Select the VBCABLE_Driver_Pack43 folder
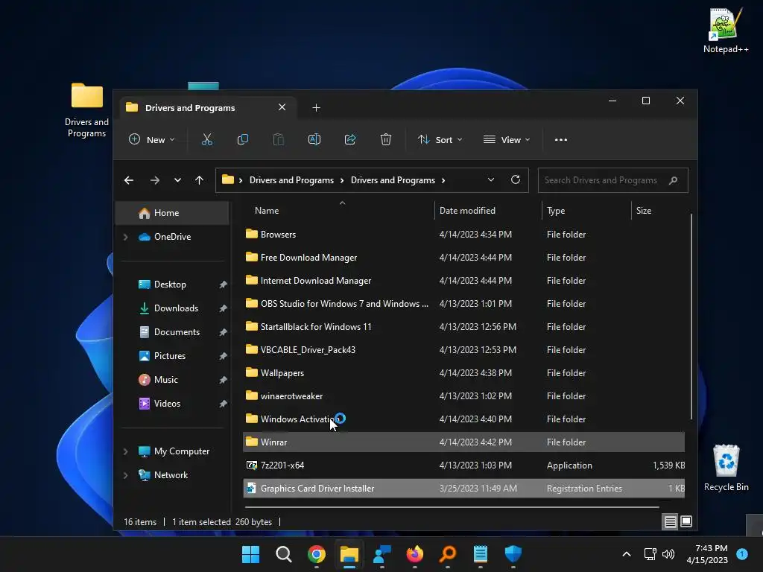Viewport: 763px width, 572px height. 463,350
